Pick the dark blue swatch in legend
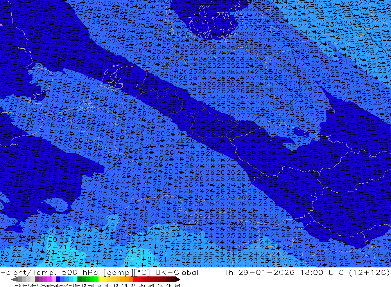This screenshot has width=391, height=287. pyautogui.click(x=58, y=279)
